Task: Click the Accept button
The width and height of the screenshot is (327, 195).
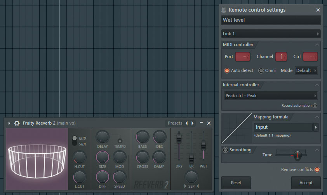Action: (x=306, y=183)
